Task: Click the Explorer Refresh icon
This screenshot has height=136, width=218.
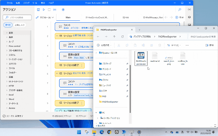Action: click(x=122, y=37)
